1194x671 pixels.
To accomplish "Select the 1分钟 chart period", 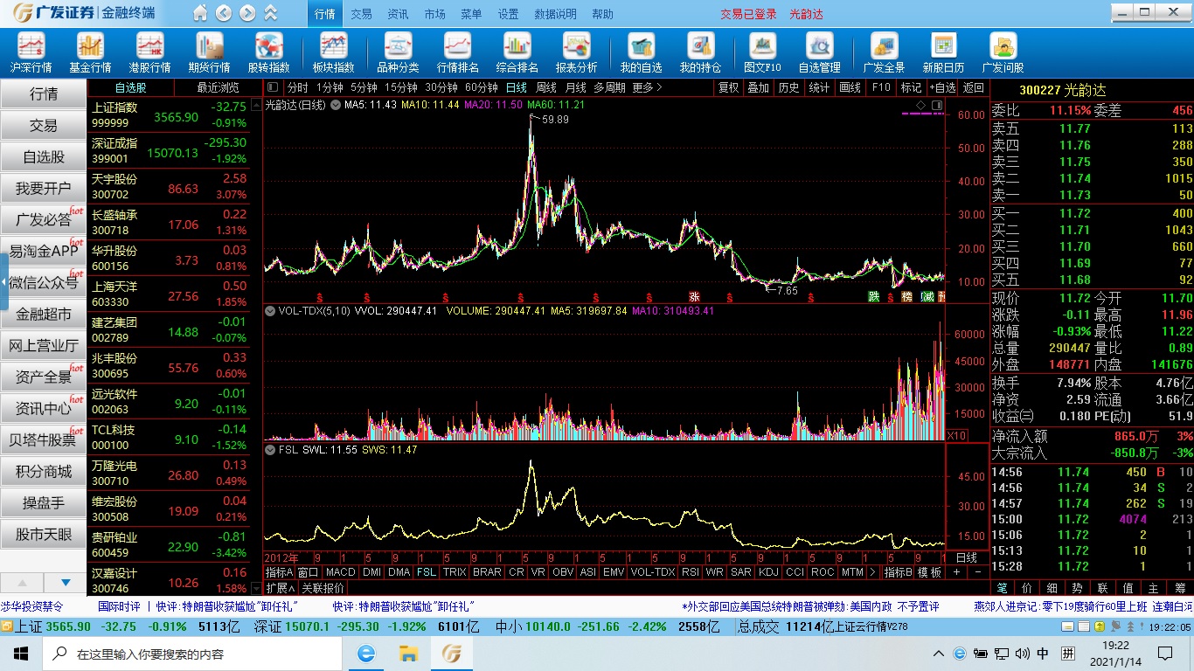I will point(330,87).
